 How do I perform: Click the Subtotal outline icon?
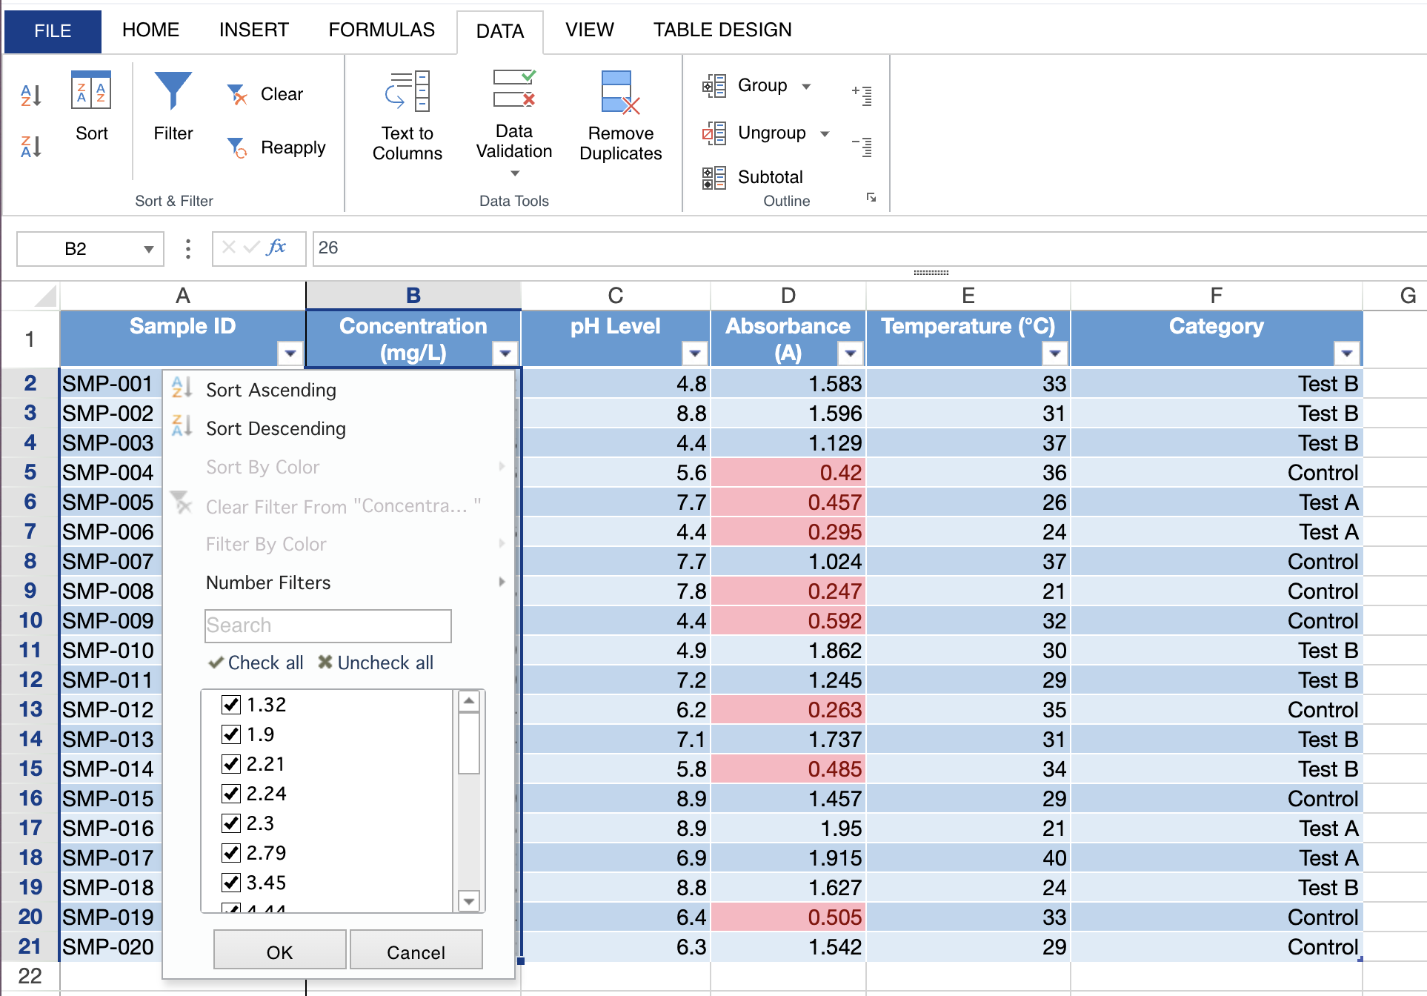coord(714,178)
